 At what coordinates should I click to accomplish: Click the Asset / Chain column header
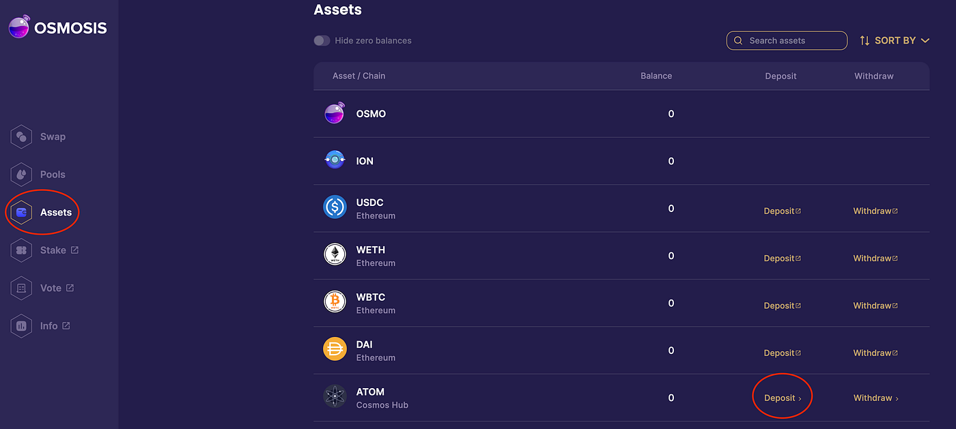[358, 76]
